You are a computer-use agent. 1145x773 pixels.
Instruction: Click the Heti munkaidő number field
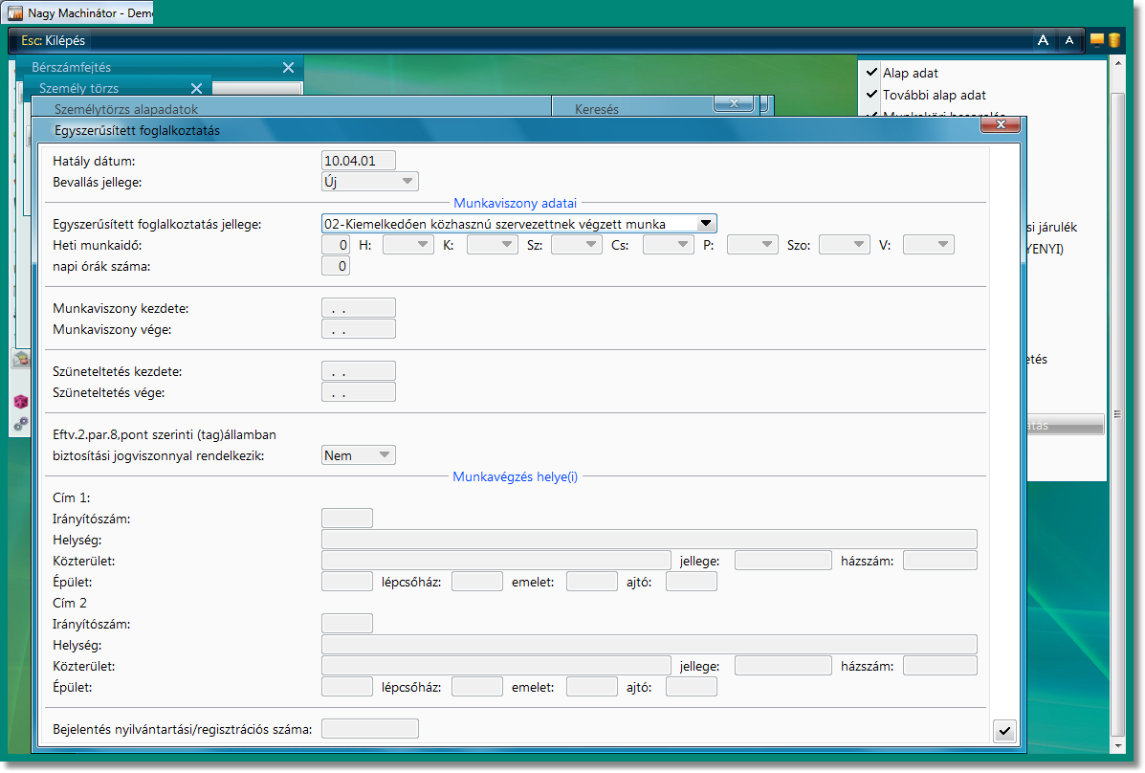pyautogui.click(x=336, y=245)
